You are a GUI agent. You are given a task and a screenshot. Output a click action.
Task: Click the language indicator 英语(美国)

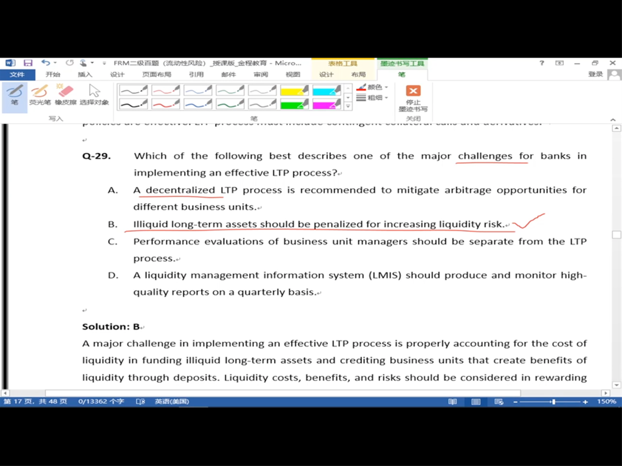(x=172, y=402)
